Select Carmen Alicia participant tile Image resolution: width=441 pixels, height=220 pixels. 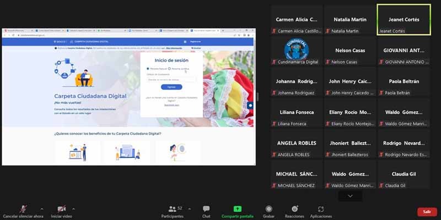[x=297, y=20]
